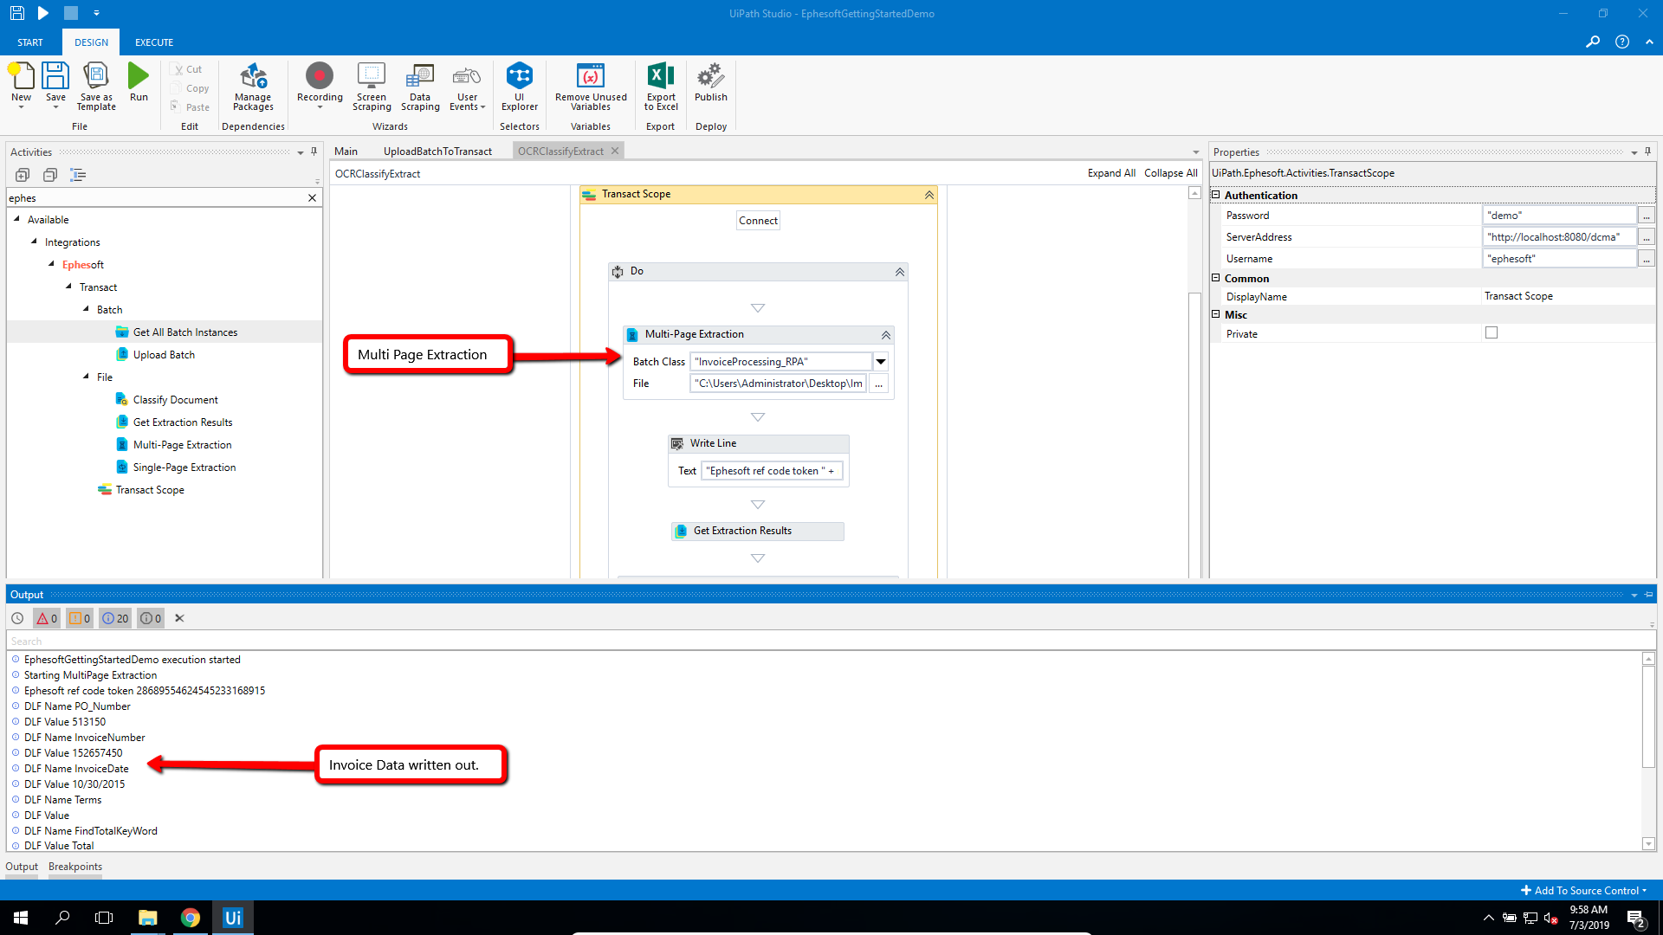Open Screen Scraping wizard
The width and height of the screenshot is (1663, 935).
pos(372,86)
